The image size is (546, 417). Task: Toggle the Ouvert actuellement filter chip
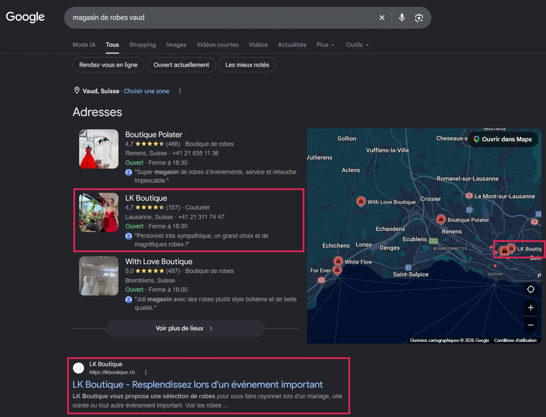click(x=181, y=65)
